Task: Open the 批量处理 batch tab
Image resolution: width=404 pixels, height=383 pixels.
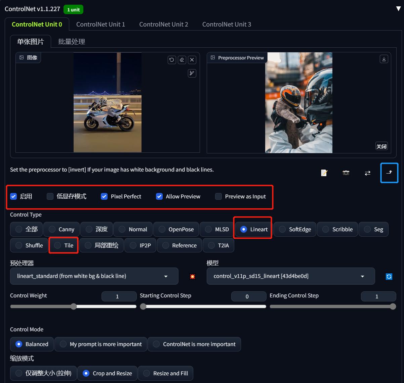Action: pos(71,42)
